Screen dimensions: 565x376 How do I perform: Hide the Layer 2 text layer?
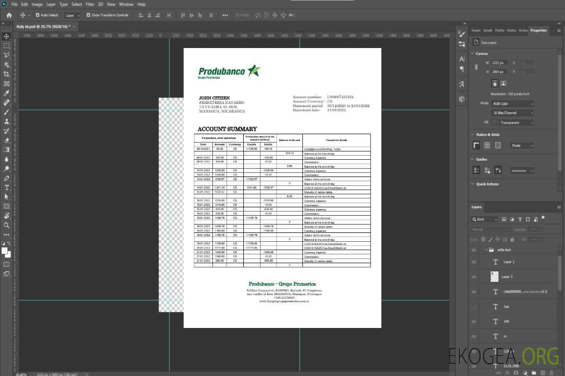point(474,262)
